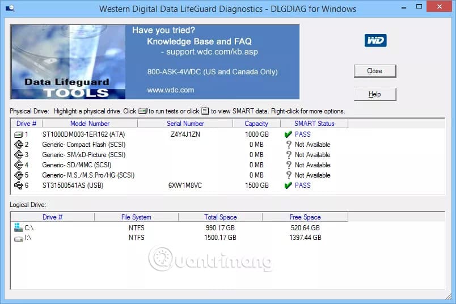
Task: Select the drive 4 SD/MMC icon
Action: [19, 165]
